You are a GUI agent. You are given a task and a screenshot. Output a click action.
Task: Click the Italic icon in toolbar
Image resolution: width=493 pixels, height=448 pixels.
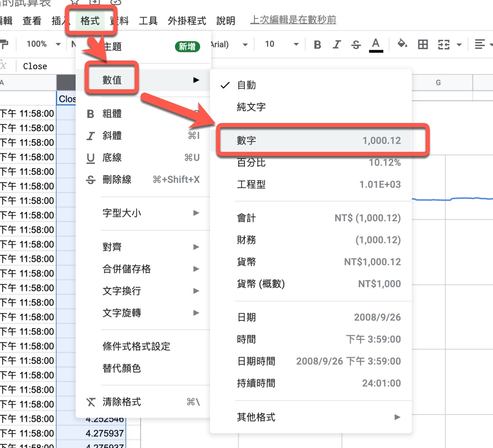[337, 44]
